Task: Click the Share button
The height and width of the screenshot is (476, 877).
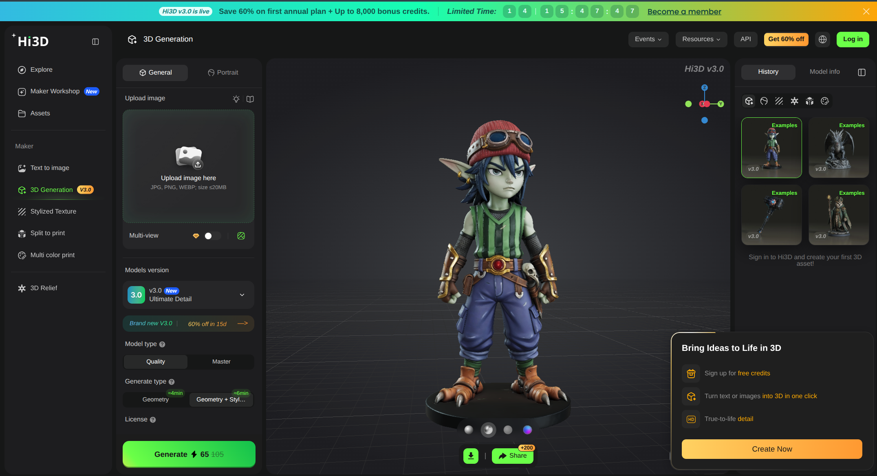Action: pos(512,456)
